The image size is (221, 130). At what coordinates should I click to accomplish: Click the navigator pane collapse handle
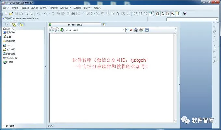pos(45,66)
